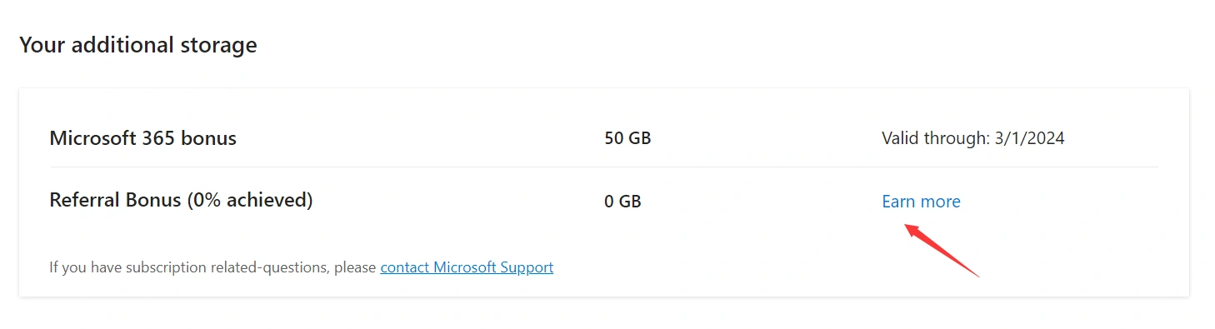Click the word more in Earn more

[x=940, y=202]
